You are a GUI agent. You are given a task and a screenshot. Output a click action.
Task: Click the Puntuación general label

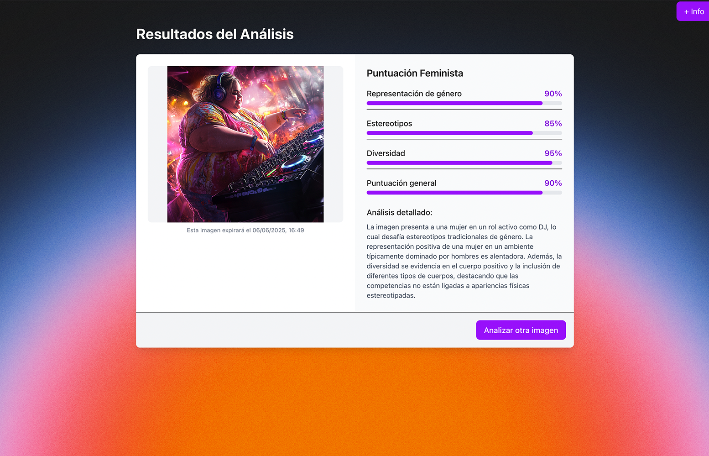point(401,183)
